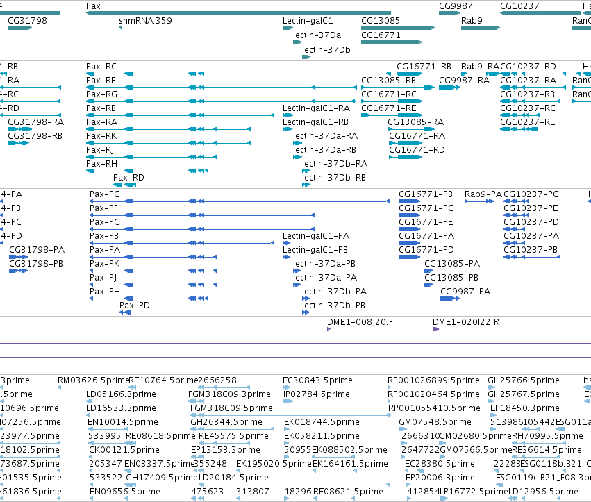Select the EN10014.5prime EST label
Viewport: 591px width, 502px height.
[122, 422]
